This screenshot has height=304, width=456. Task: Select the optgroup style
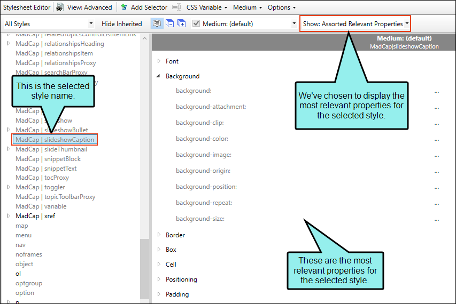point(29,283)
